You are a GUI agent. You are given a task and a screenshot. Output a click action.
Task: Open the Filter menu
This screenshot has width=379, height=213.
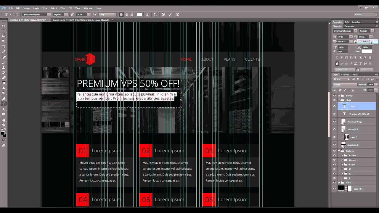click(63, 8)
